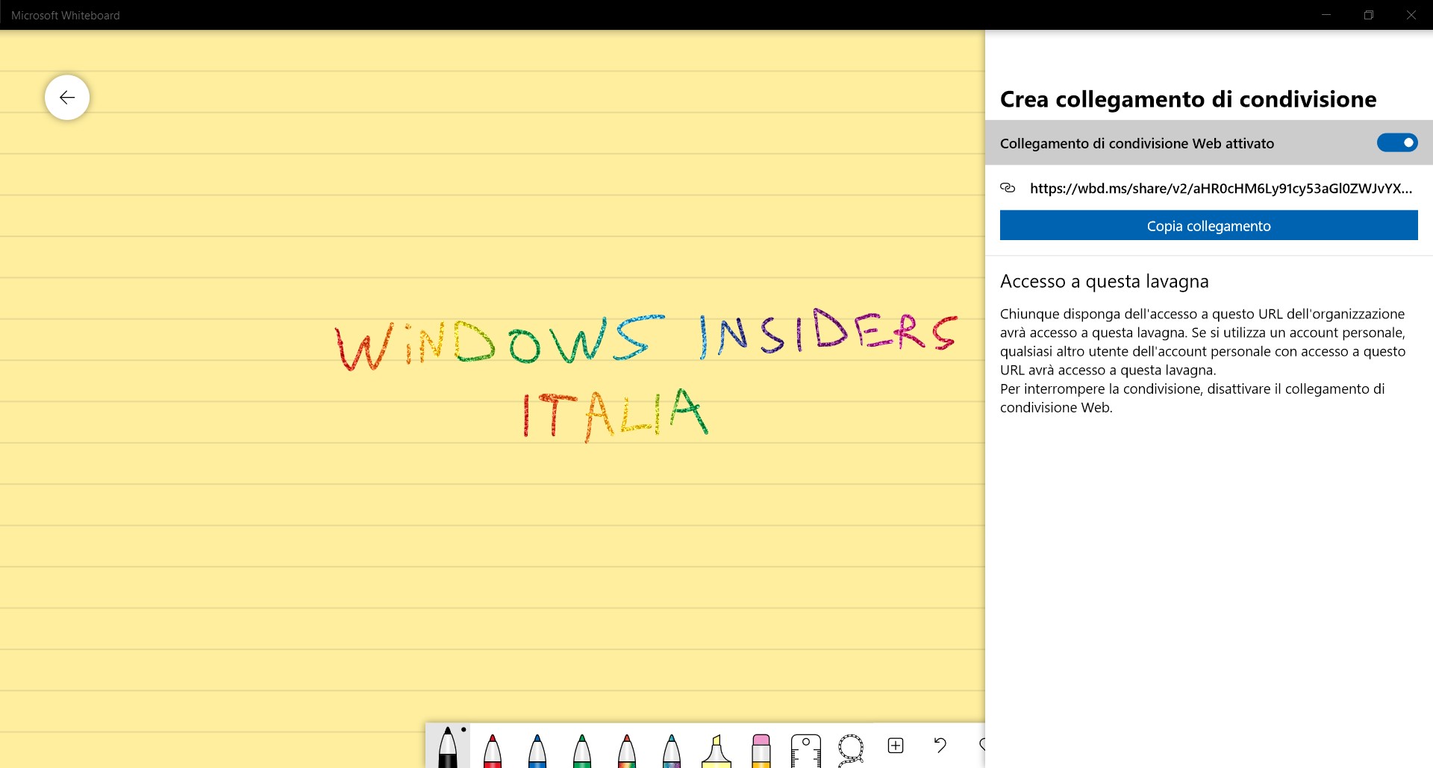Click the handwritten WINDOWS INSIDERS ink
This screenshot has height=768, width=1433.
(646, 340)
